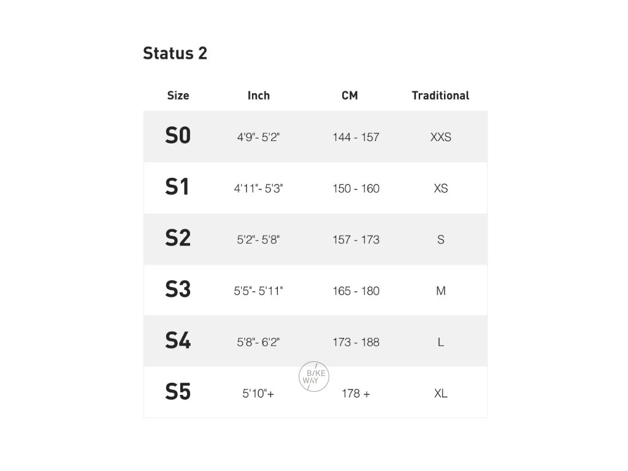Viewport: 628px width, 471px height.
Task: Select the Size column header
Action: (x=178, y=96)
